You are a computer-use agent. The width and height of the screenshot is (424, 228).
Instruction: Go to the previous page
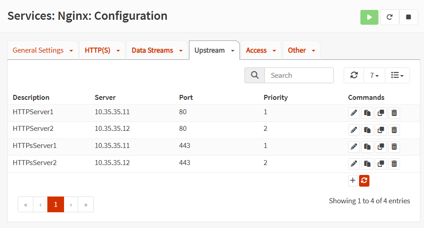coord(40,205)
